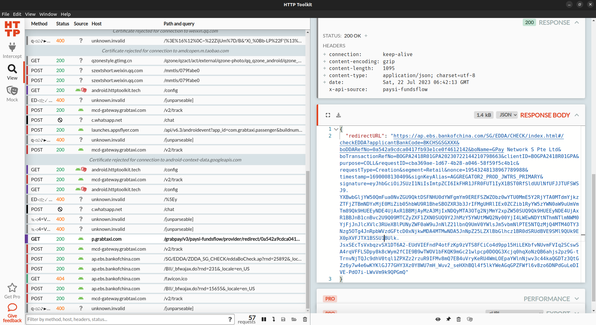Close the HTTP Toolkit window
596x325 pixels.
pyautogui.click(x=590, y=5)
